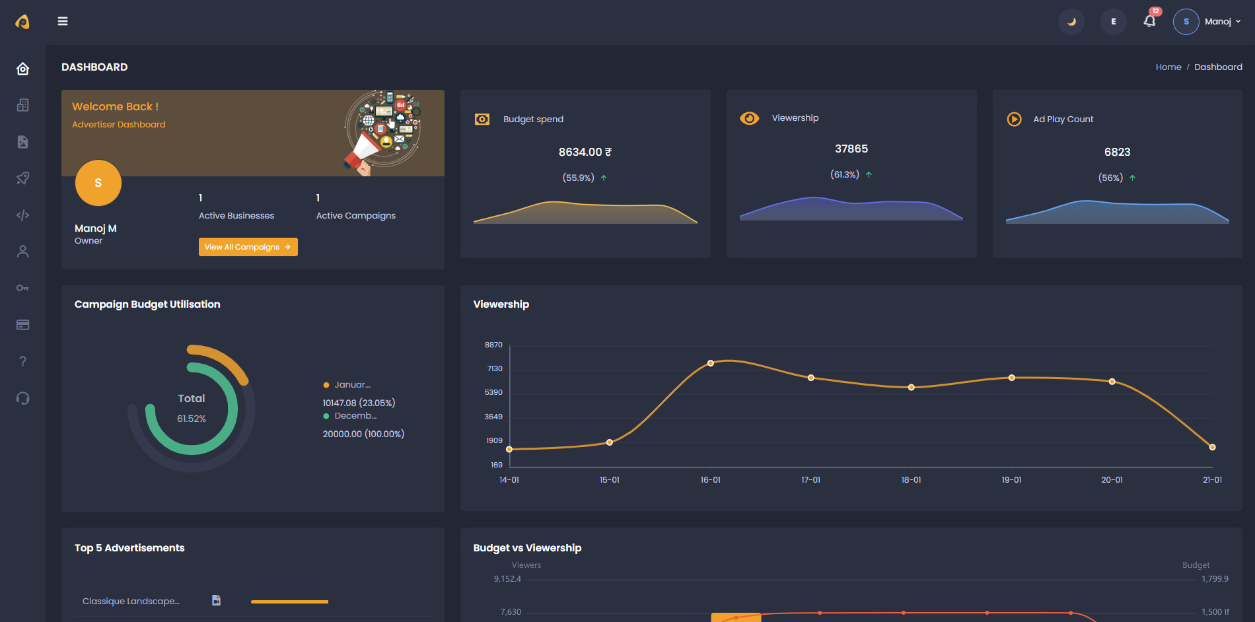Screen dimensions: 1255x622
Task: Open the credit card billing icon
Action: point(22,325)
